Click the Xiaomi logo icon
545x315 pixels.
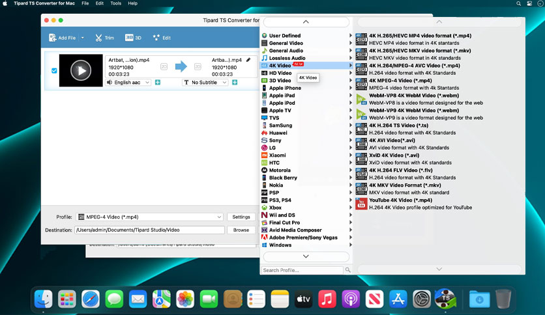tap(264, 155)
